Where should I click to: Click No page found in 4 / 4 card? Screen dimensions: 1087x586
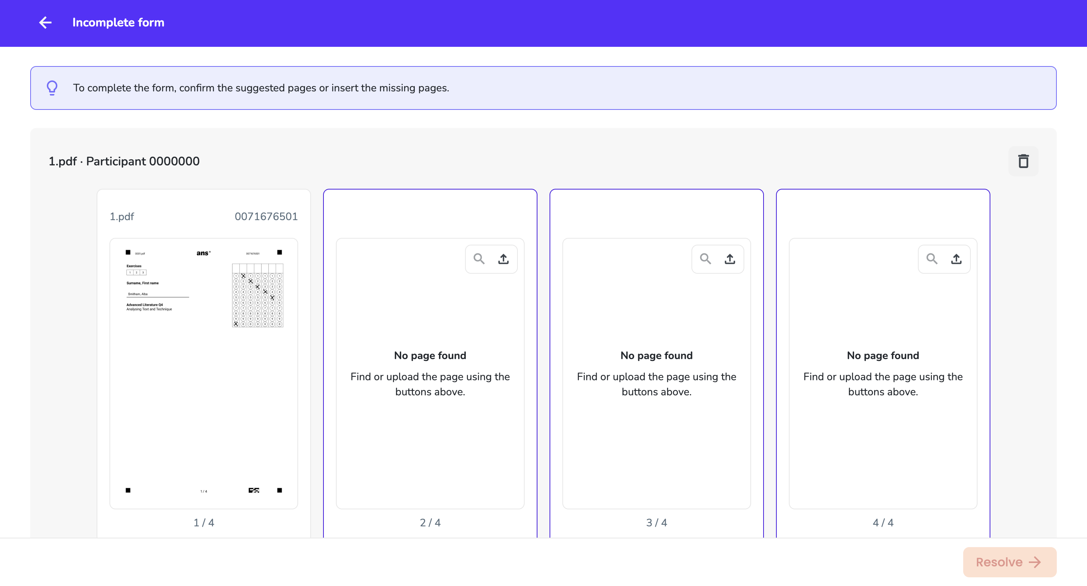tap(883, 355)
